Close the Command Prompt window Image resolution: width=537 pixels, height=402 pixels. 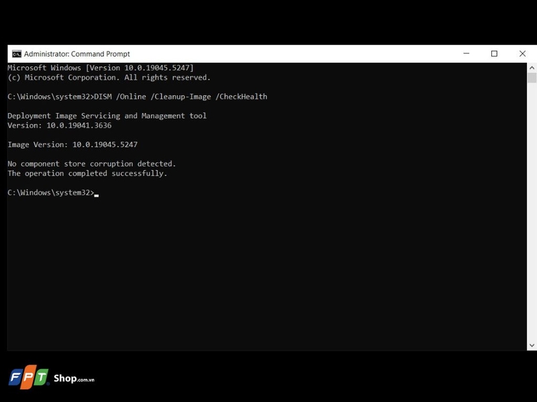click(x=523, y=53)
